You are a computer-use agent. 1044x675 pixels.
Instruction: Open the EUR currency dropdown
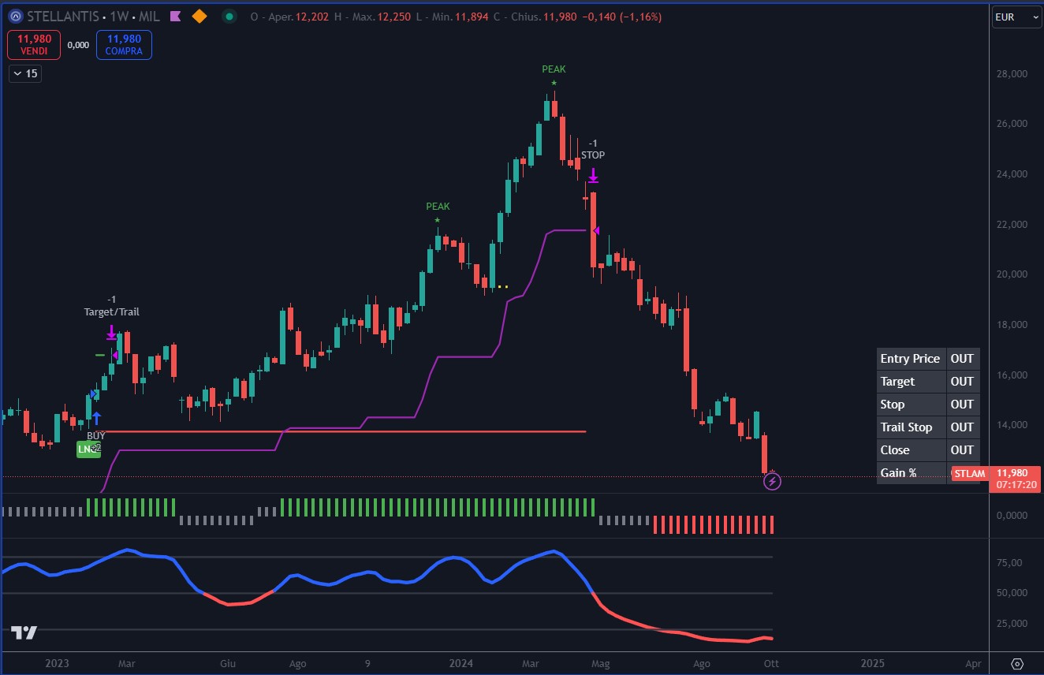[x=1016, y=17]
